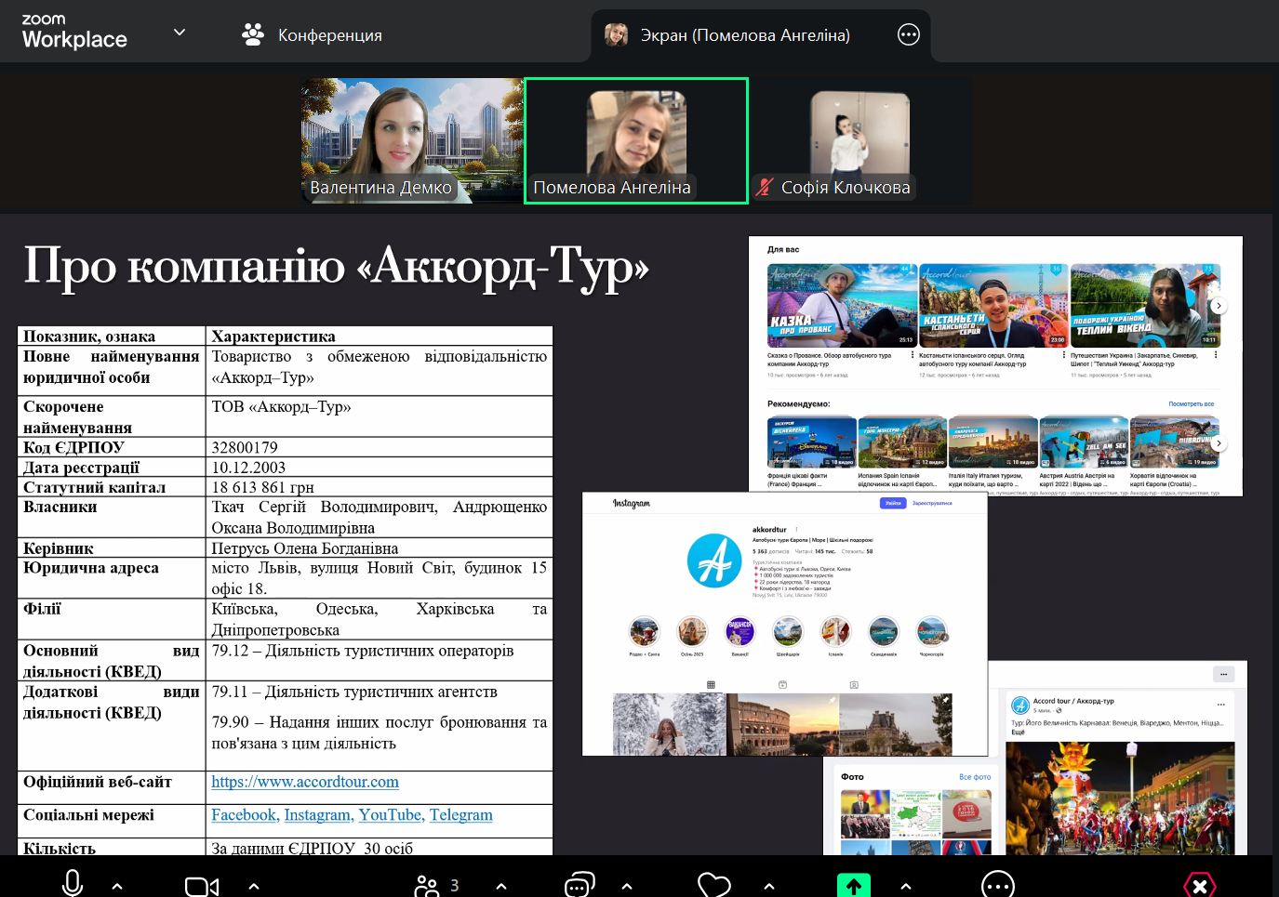Viewport: 1279px width, 897px height.
Task: Click the akkordtur Instagram profile avatar
Action: [x=714, y=561]
